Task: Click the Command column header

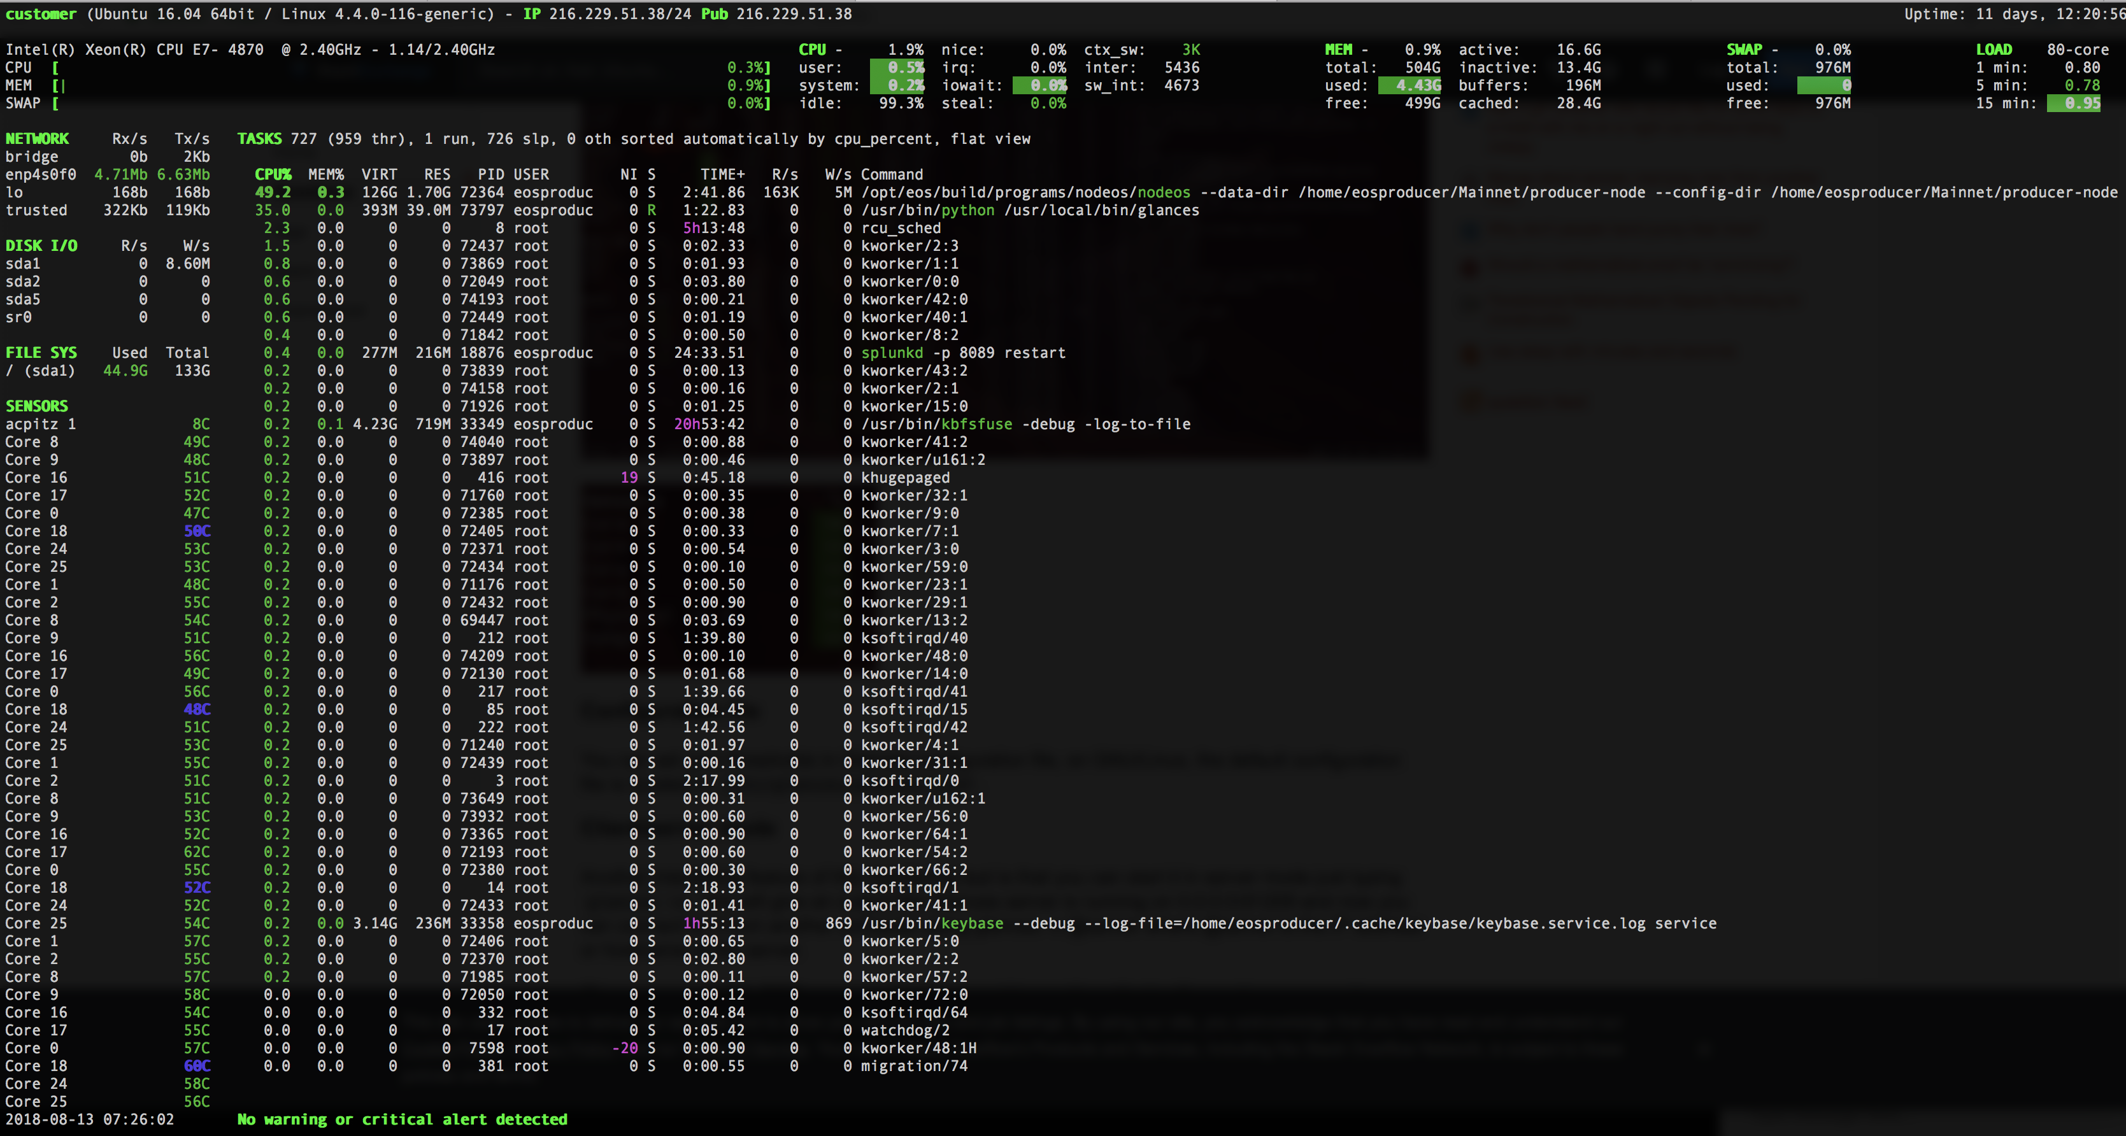Action: point(892,175)
